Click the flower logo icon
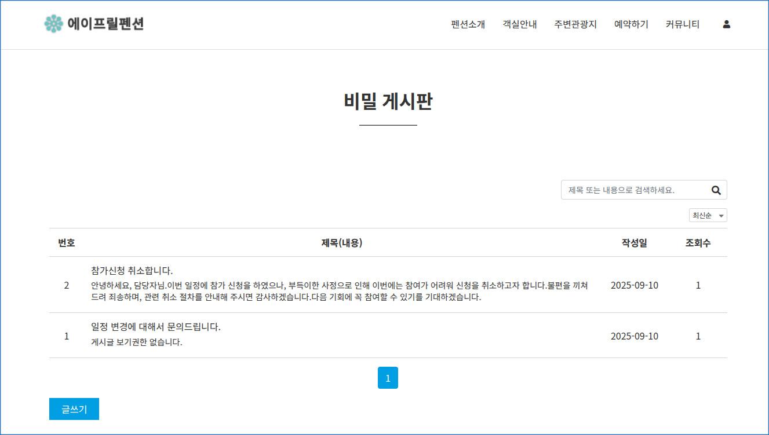The image size is (769, 435). (53, 24)
